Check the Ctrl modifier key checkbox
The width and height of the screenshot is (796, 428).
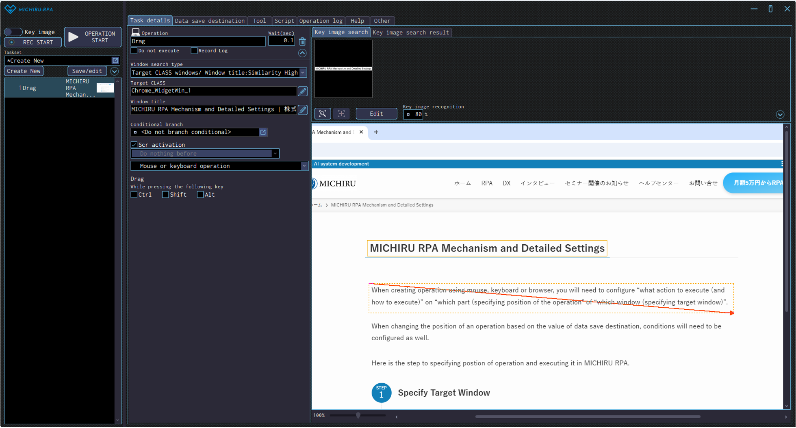pos(134,195)
